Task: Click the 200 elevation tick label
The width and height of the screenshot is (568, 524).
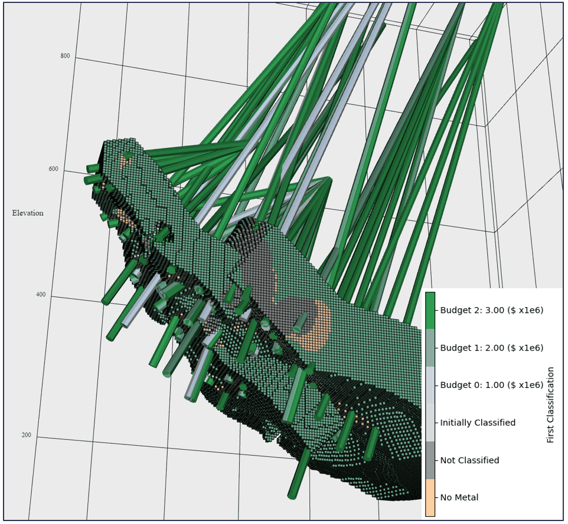Action: click(x=27, y=435)
